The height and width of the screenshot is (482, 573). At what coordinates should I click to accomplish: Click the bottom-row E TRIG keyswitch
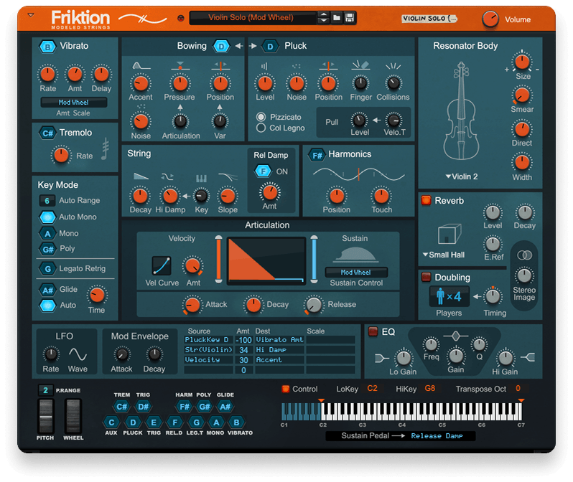point(154,422)
